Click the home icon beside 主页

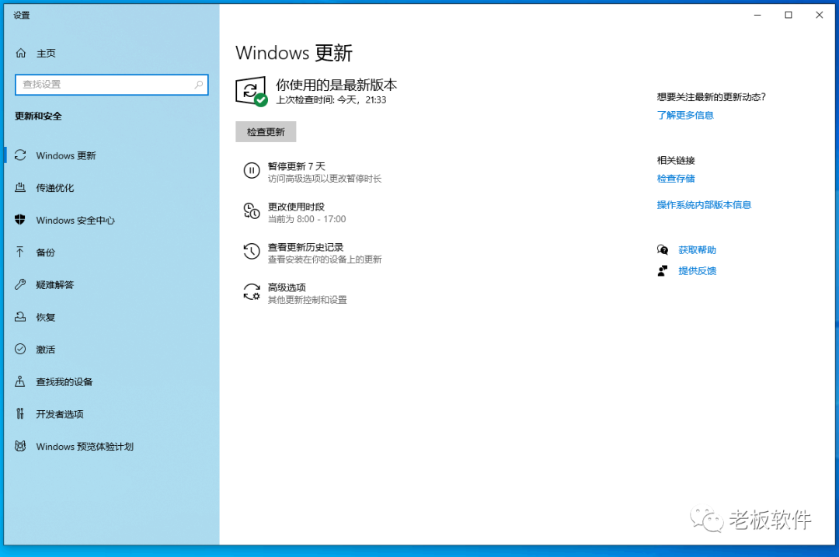21,53
